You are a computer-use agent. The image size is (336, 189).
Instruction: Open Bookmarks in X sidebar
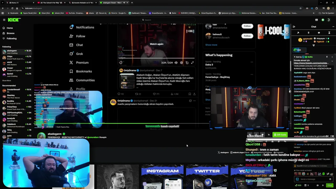coord(81,71)
